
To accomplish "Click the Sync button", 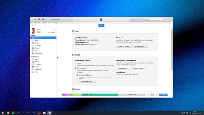I will point(153,95).
